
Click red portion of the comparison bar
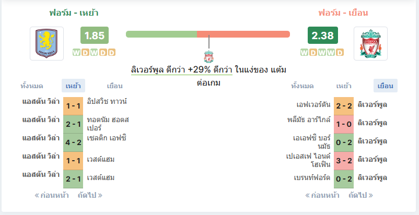243,34
